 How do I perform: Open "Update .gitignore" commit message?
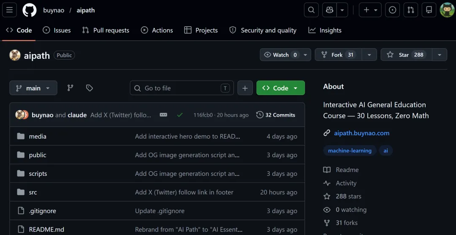click(x=160, y=211)
